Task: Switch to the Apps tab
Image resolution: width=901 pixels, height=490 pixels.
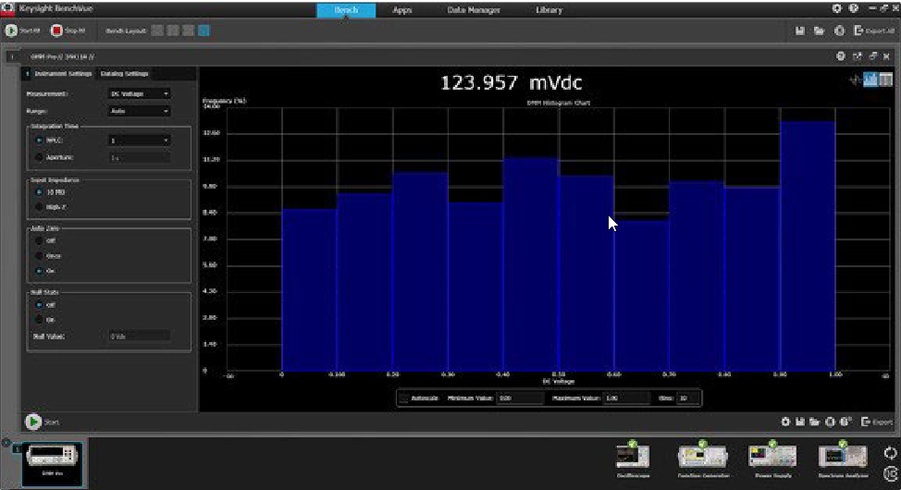Action: coord(402,10)
